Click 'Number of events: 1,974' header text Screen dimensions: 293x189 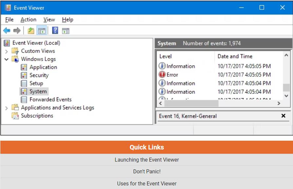click(212, 43)
